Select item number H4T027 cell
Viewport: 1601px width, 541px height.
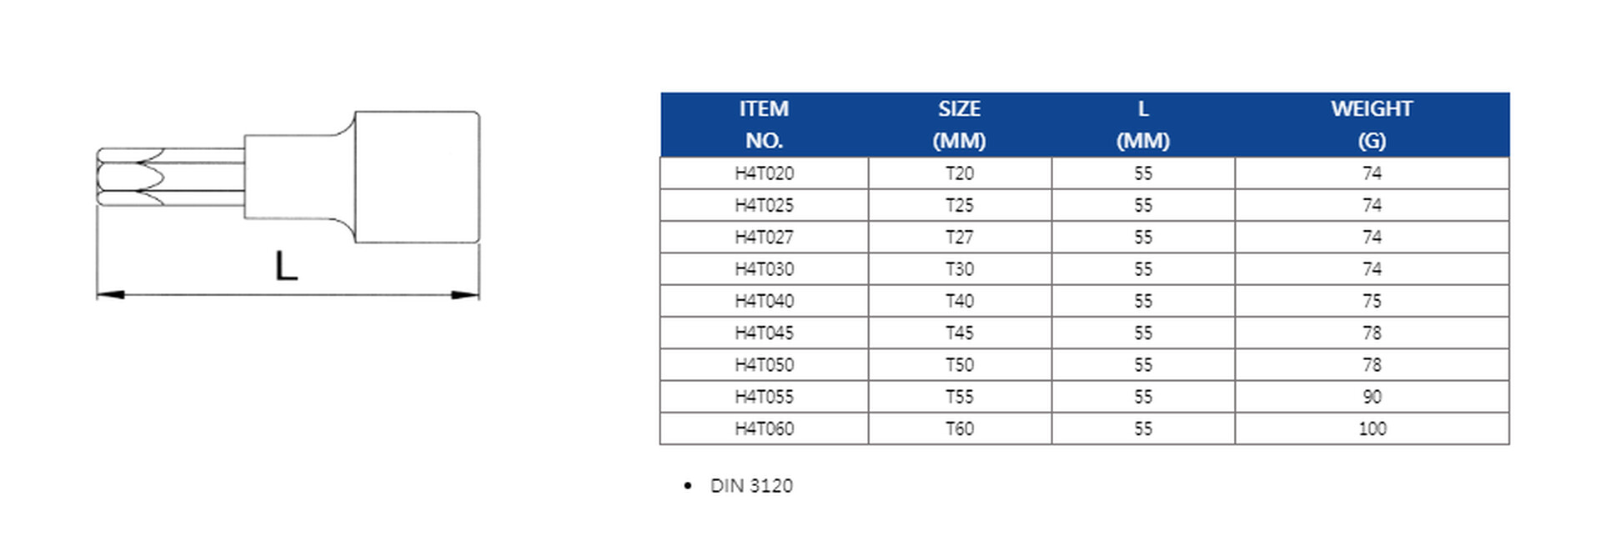pyautogui.click(x=764, y=238)
